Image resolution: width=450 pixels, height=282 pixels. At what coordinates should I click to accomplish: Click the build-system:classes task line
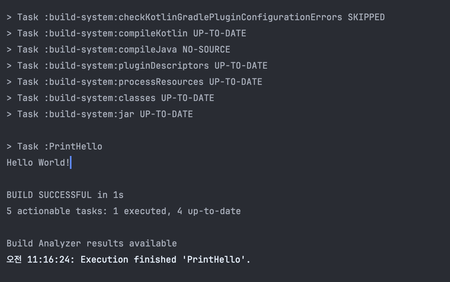(x=110, y=98)
